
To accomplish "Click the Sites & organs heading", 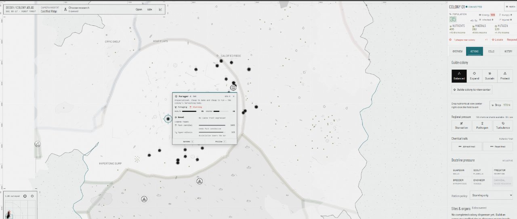I will pos(460,209).
